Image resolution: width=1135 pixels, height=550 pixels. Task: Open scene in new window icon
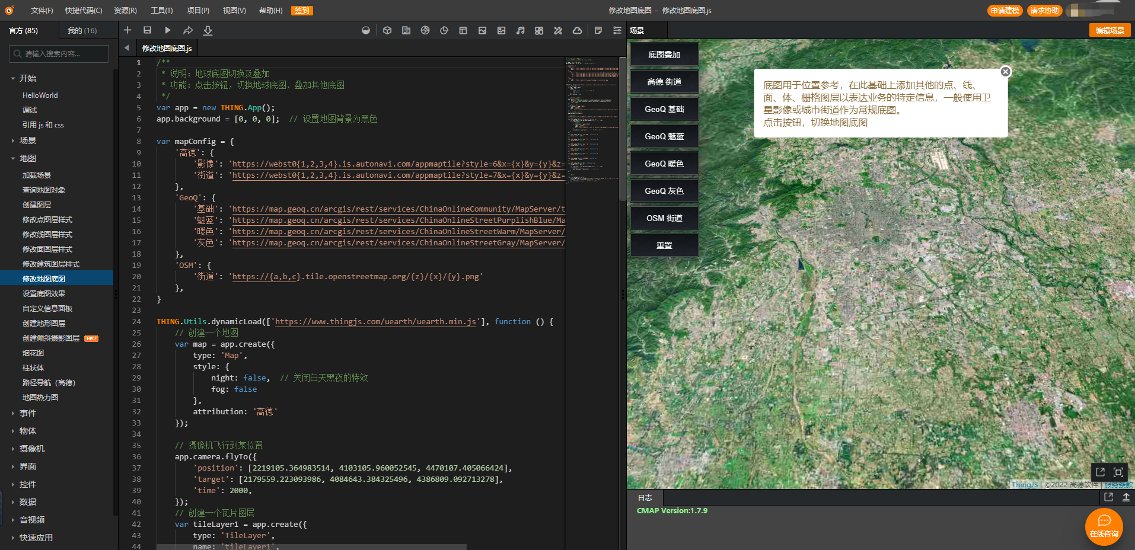1100,472
